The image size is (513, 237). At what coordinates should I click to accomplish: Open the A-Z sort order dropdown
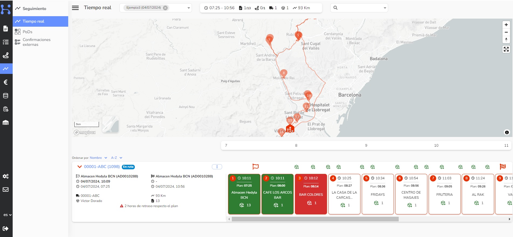117,158
